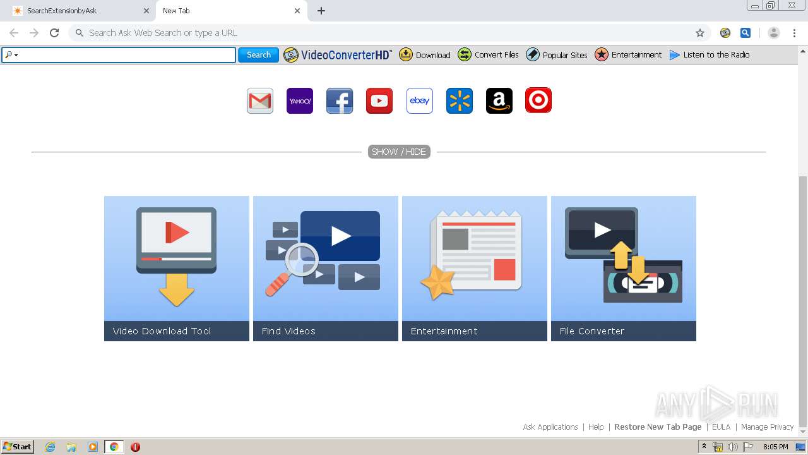
Task: Open Windows Explorer folder in taskbar
Action: click(71, 447)
